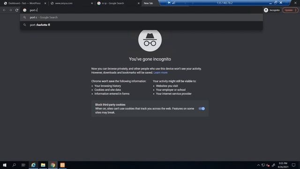
Task: Open Task View on the taskbar
Action: point(23,165)
